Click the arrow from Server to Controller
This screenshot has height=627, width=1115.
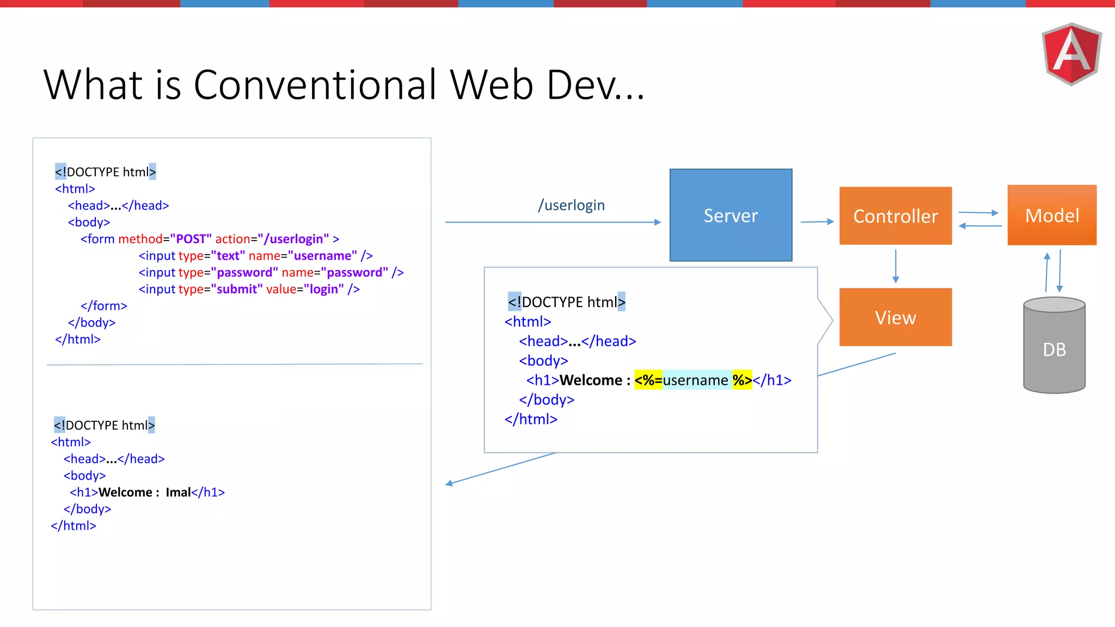(817, 222)
